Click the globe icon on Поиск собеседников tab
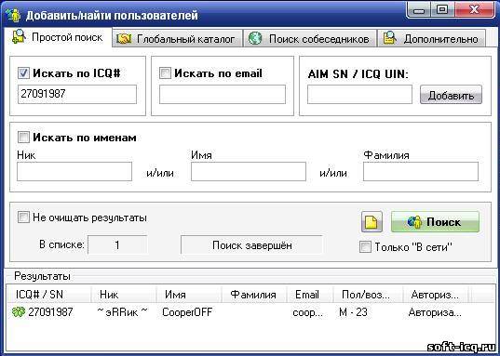This screenshot has width=500, height=356. tap(255, 39)
